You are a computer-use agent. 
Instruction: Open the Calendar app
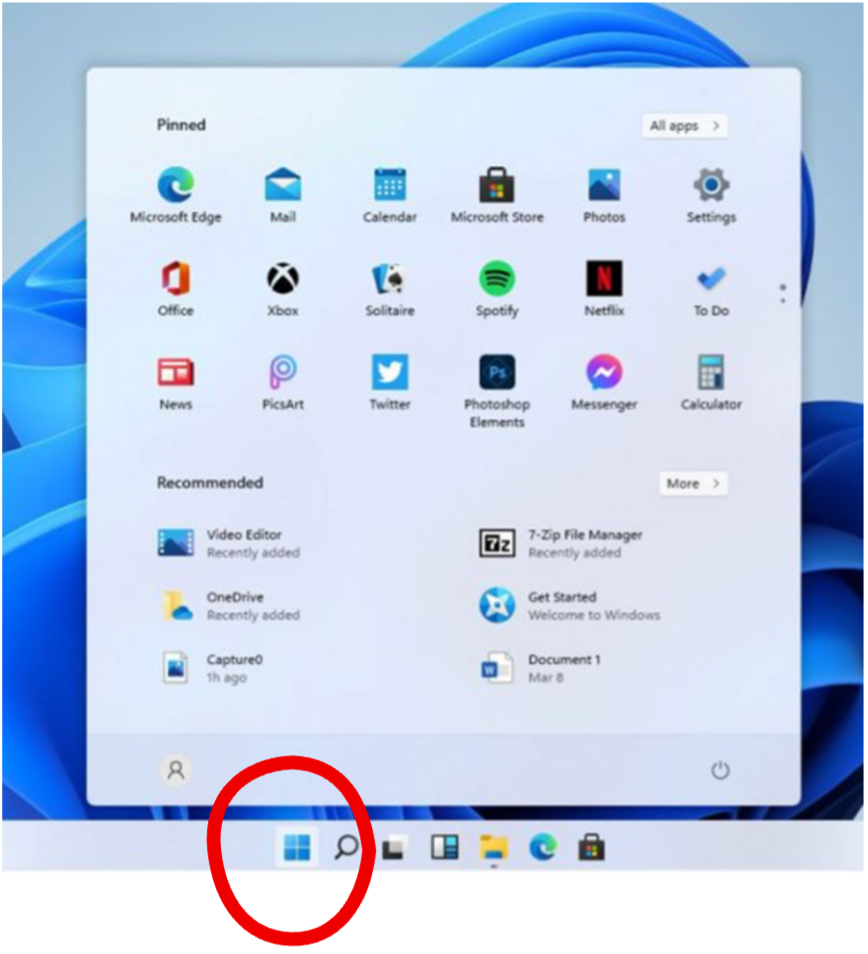[390, 185]
